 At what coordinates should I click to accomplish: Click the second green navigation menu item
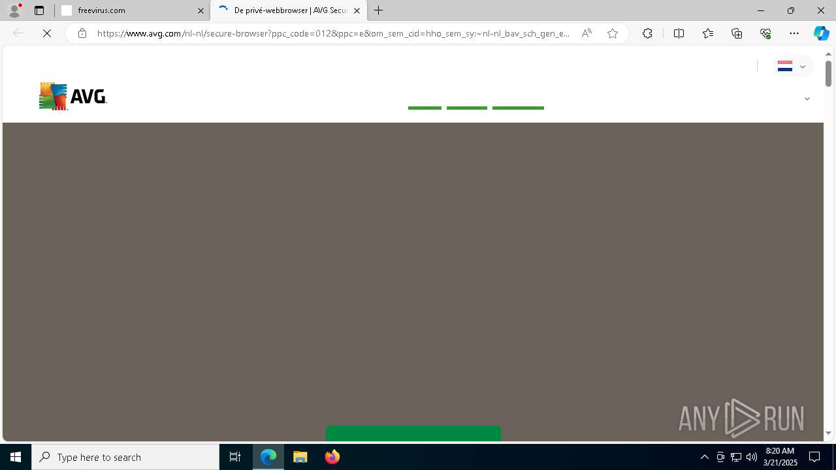[467, 108]
